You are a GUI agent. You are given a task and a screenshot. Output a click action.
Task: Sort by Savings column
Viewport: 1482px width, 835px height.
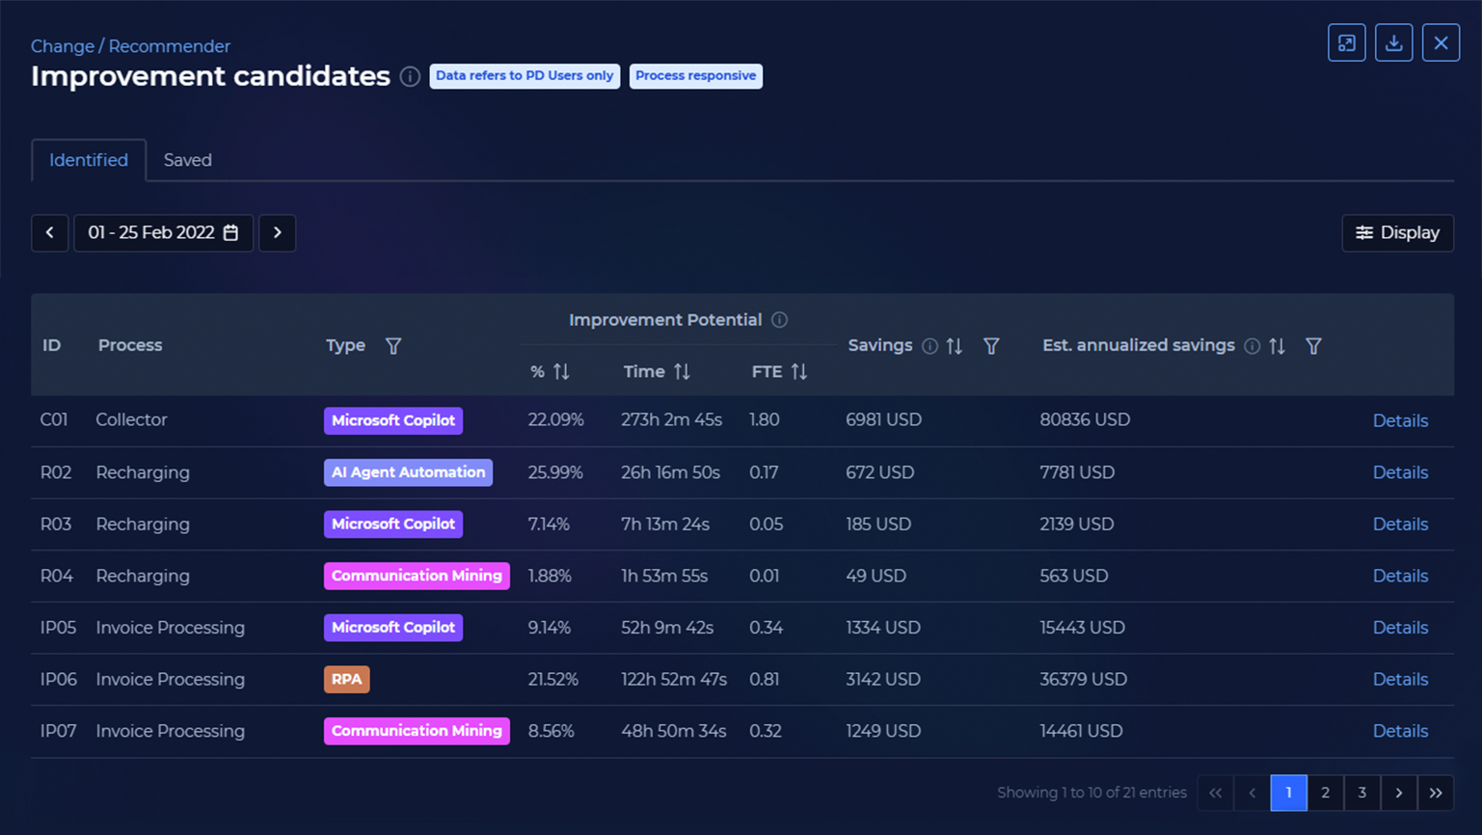(x=955, y=345)
